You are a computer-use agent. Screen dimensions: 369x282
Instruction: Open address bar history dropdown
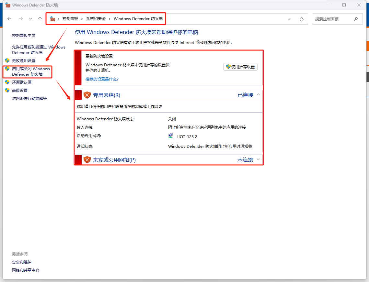(x=289, y=19)
